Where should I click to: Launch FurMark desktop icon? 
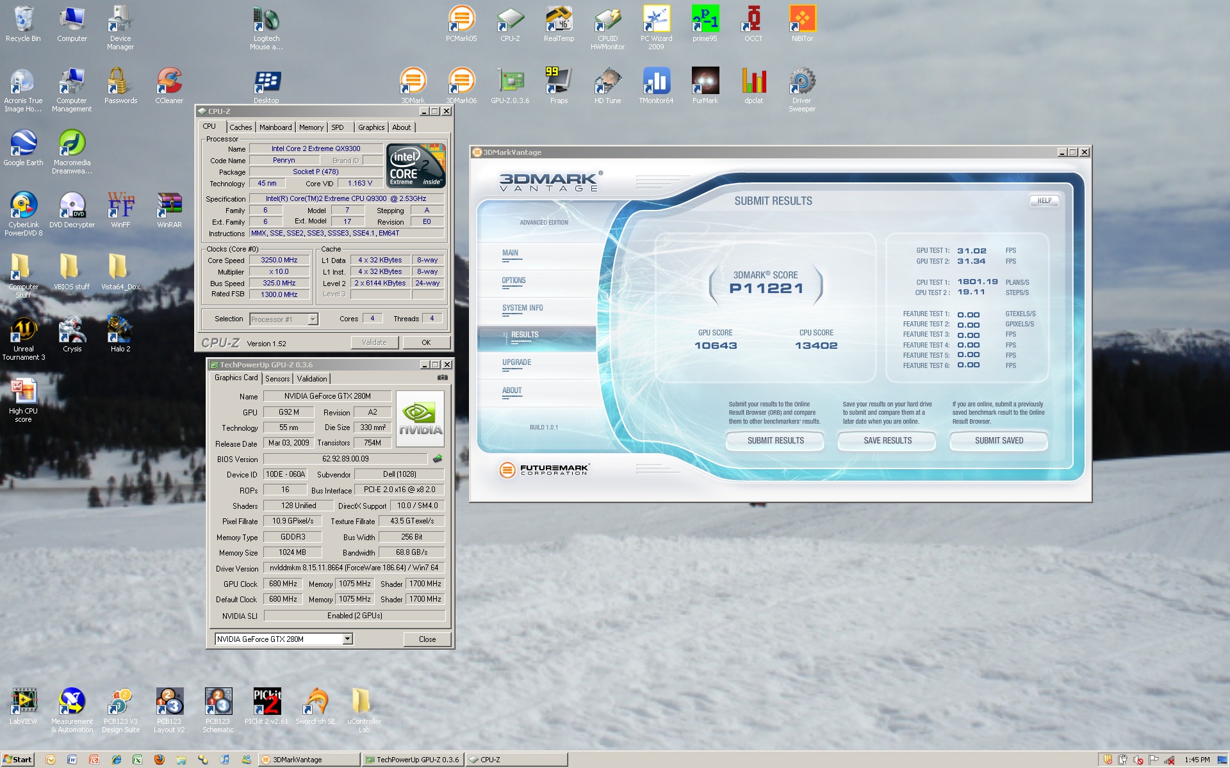point(705,86)
